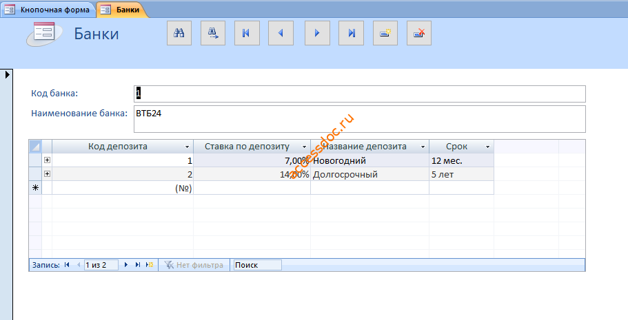Click the Find record binoculars button
628x320 pixels.
tap(179, 33)
